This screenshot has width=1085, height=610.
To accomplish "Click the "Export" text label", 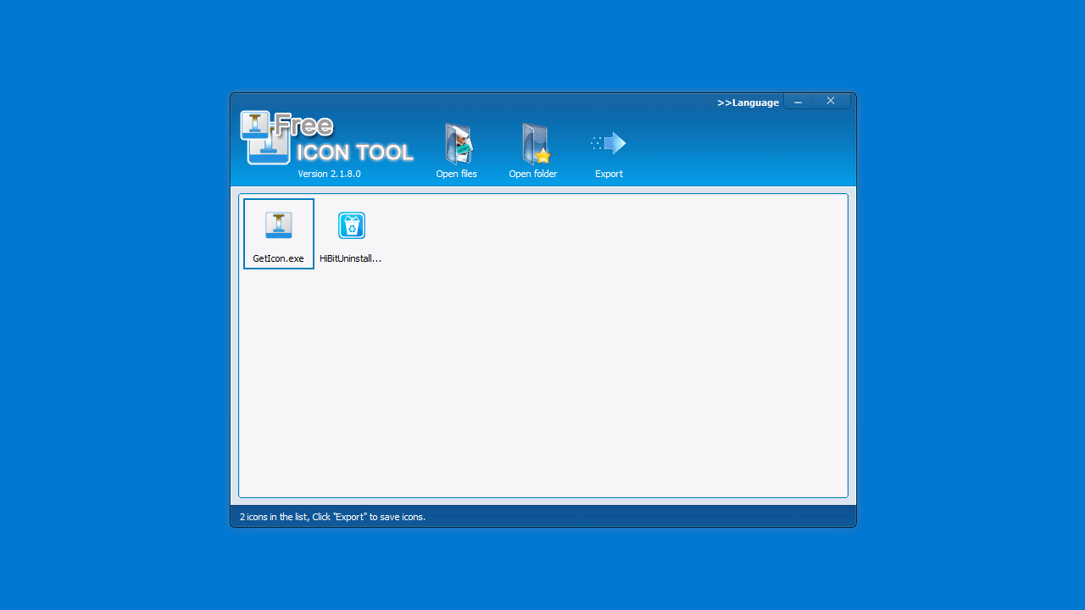I will pos(609,174).
